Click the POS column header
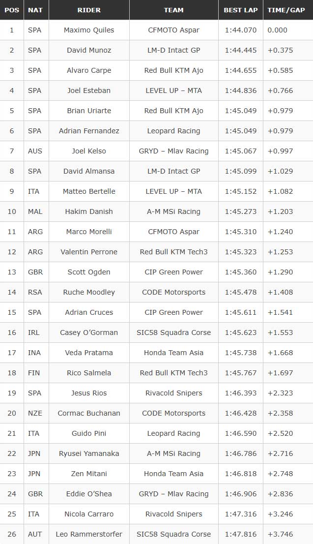 (x=12, y=10)
